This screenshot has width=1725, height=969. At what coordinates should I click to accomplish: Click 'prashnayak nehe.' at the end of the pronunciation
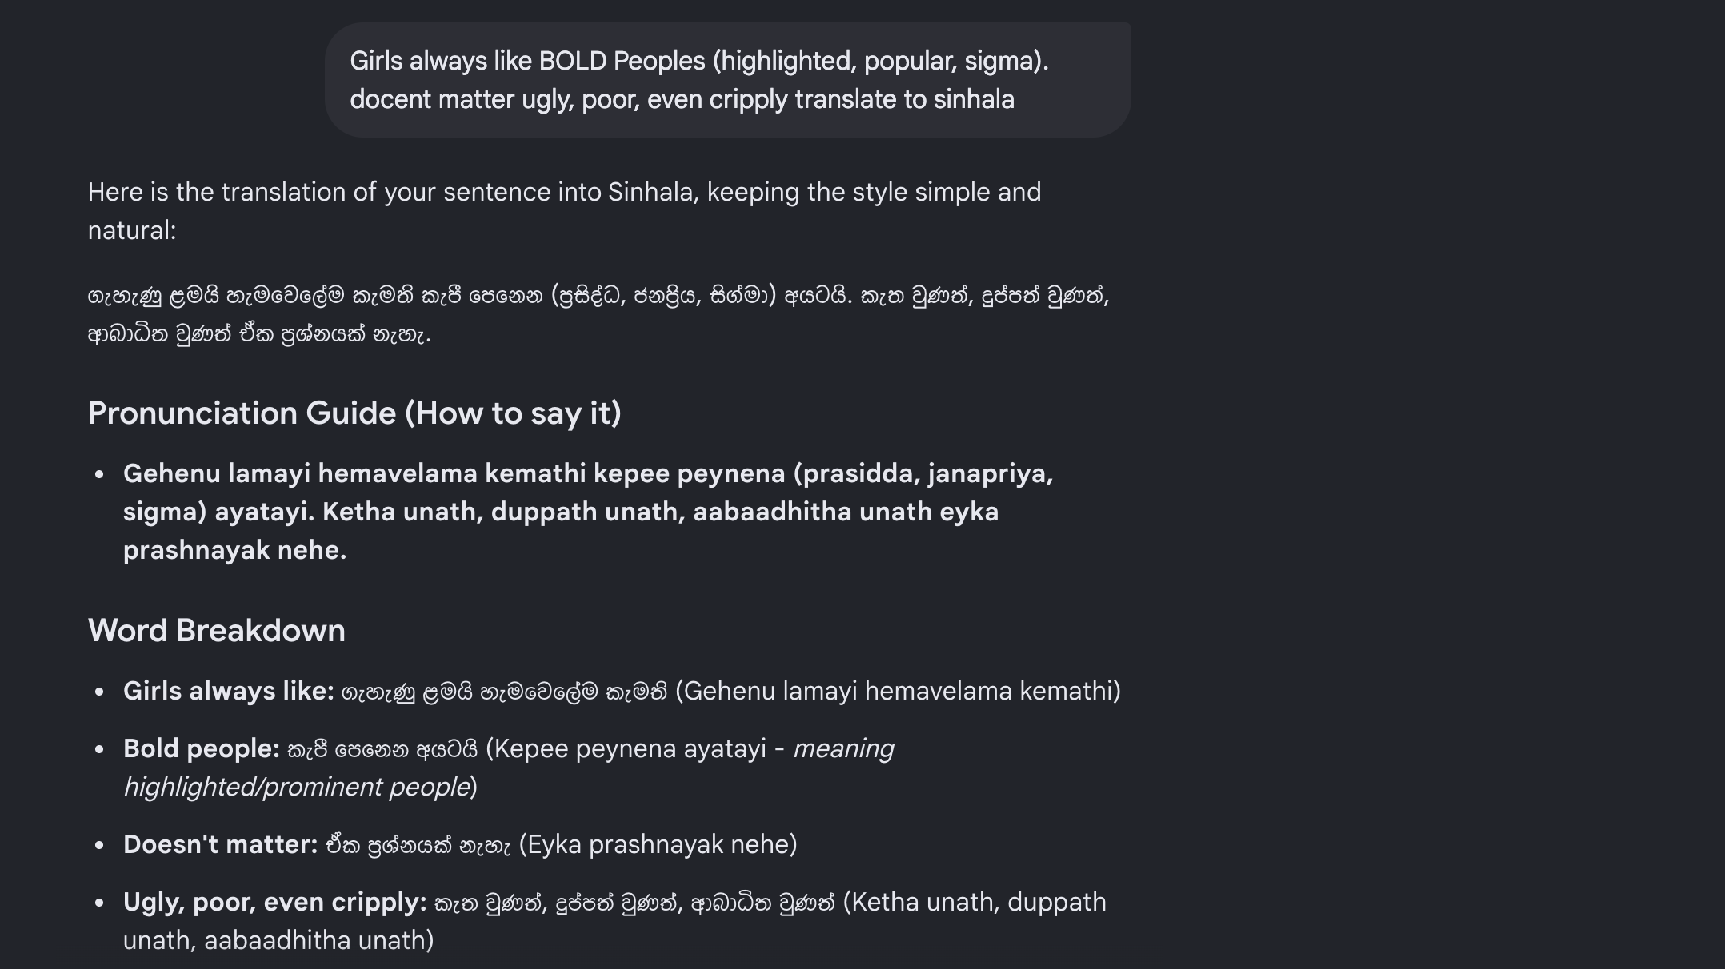tap(234, 551)
